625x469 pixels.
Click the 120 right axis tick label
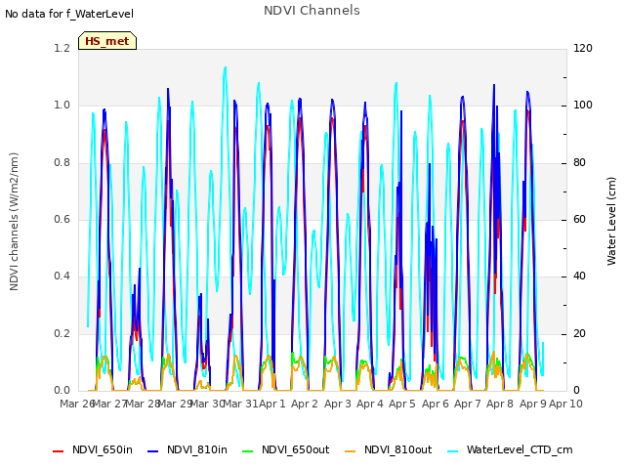583,48
